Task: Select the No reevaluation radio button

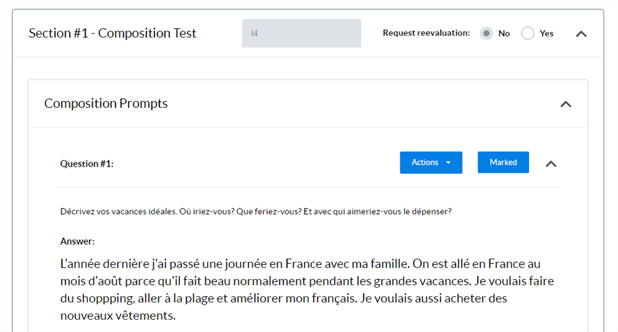Action: [487, 33]
